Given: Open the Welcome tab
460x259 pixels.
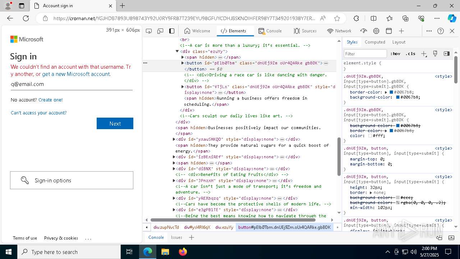Looking at the screenshot, I should click(197, 31).
